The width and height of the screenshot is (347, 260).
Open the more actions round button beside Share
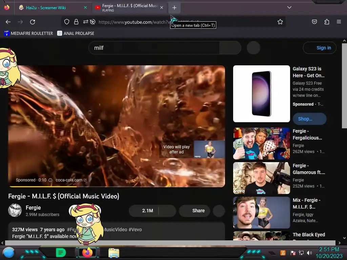(x=219, y=211)
